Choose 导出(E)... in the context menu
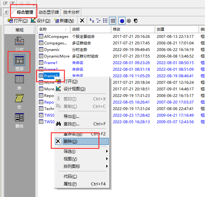 [x=82, y=116]
